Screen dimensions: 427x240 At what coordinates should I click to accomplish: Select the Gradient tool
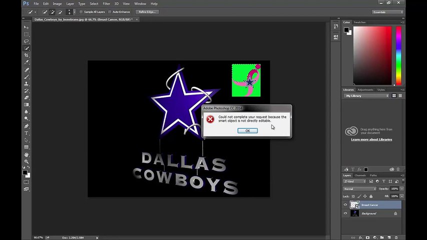coord(27,105)
